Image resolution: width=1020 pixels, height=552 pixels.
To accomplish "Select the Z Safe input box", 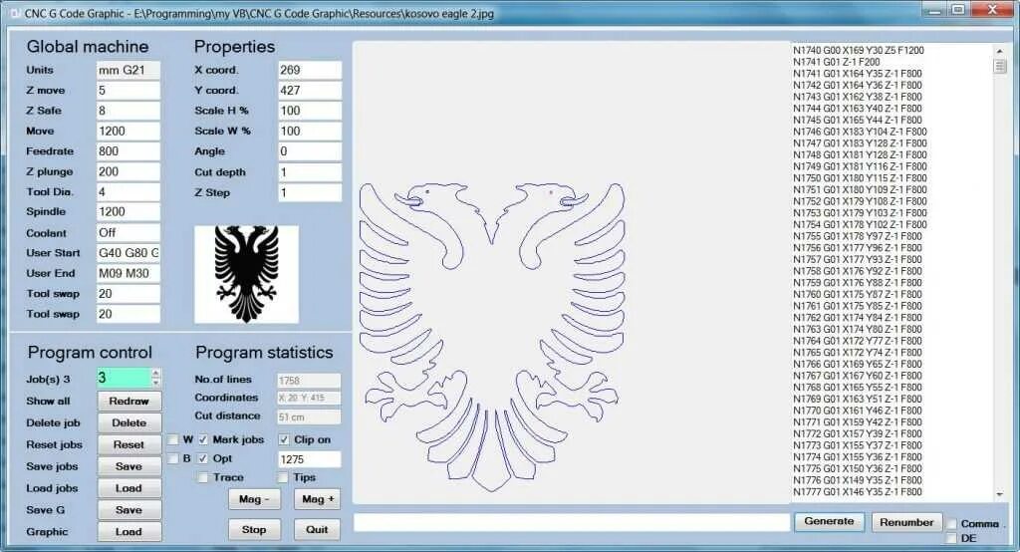I will [128, 111].
